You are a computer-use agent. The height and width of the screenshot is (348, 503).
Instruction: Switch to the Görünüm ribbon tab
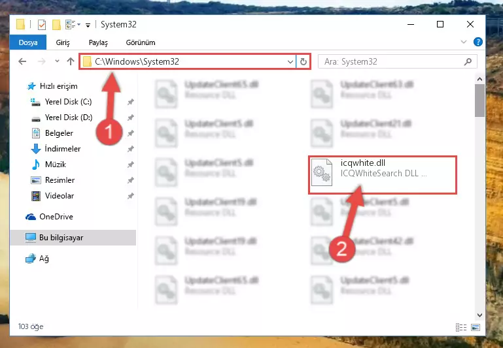[x=141, y=42]
